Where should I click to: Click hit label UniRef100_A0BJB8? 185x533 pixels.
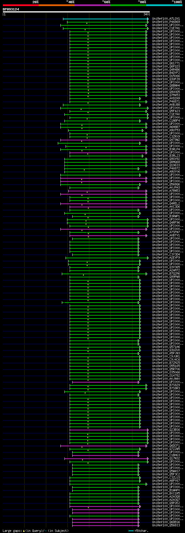(x=166, y=105)
